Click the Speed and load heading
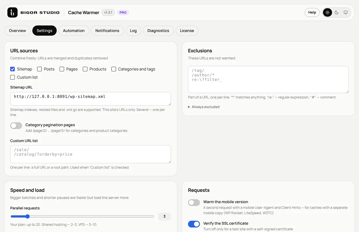Screen dimensions: 359x232 coord(28,190)
